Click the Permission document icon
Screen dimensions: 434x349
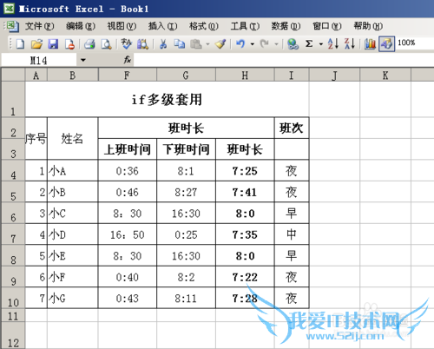click(69, 44)
